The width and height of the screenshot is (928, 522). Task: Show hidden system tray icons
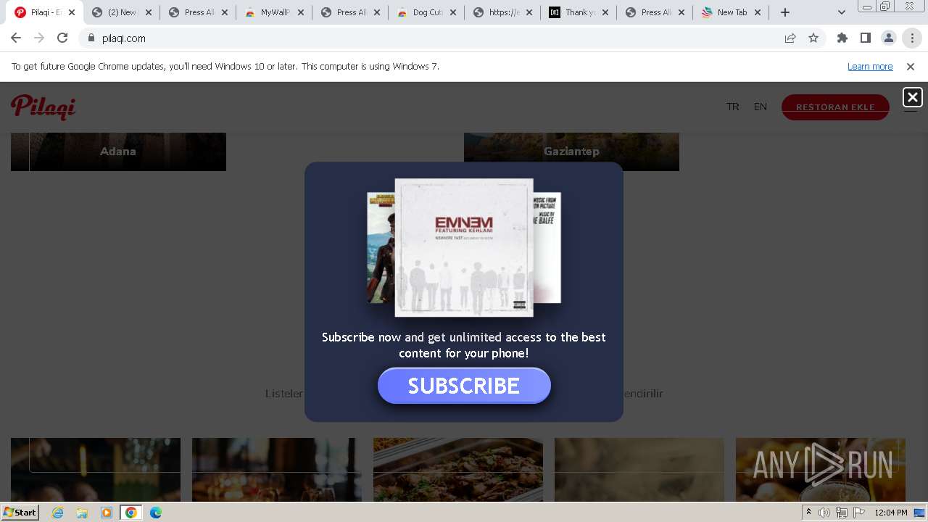pyautogui.click(x=808, y=513)
